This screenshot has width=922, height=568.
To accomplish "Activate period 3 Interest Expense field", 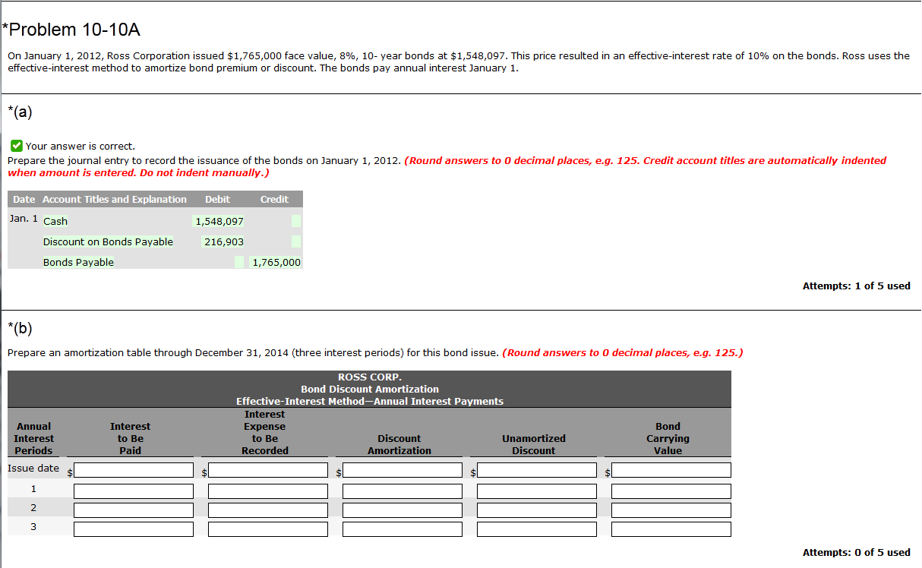I will point(268,529).
